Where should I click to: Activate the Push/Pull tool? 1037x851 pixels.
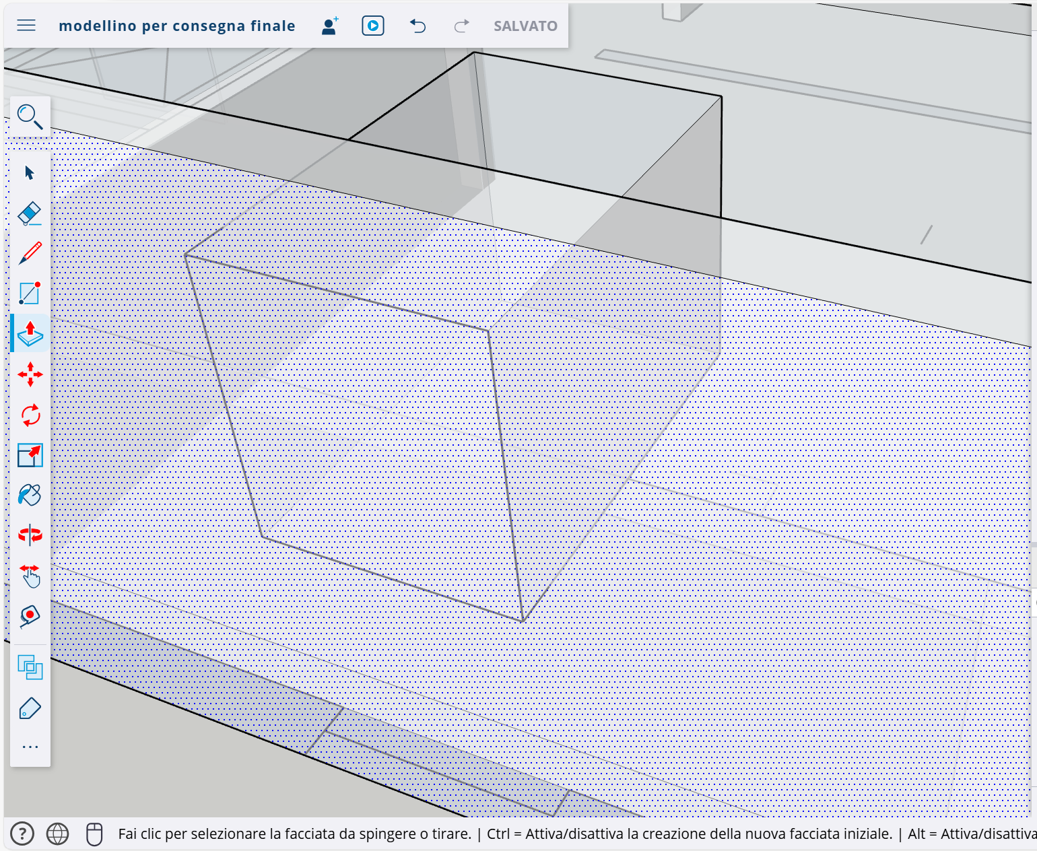click(30, 334)
